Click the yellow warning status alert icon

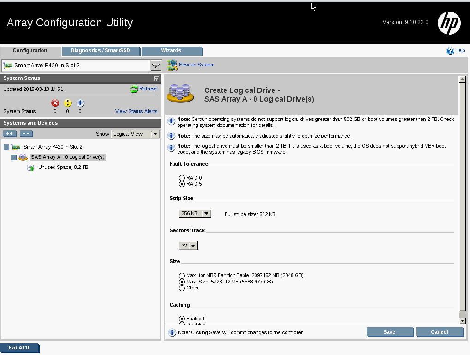click(68, 103)
